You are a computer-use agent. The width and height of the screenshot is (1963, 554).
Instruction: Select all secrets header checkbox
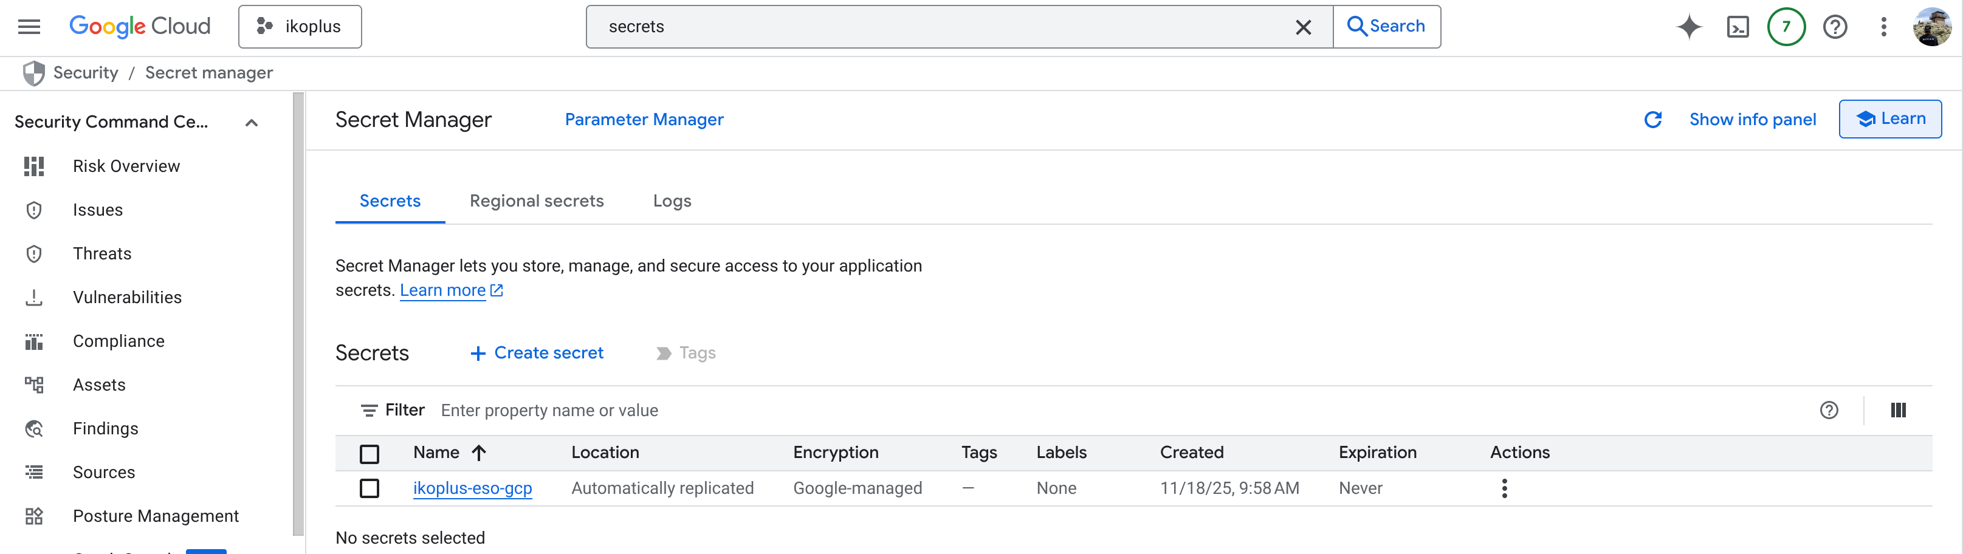click(370, 454)
